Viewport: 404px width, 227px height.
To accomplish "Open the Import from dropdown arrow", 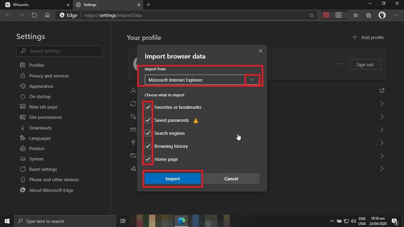I will tap(252, 80).
